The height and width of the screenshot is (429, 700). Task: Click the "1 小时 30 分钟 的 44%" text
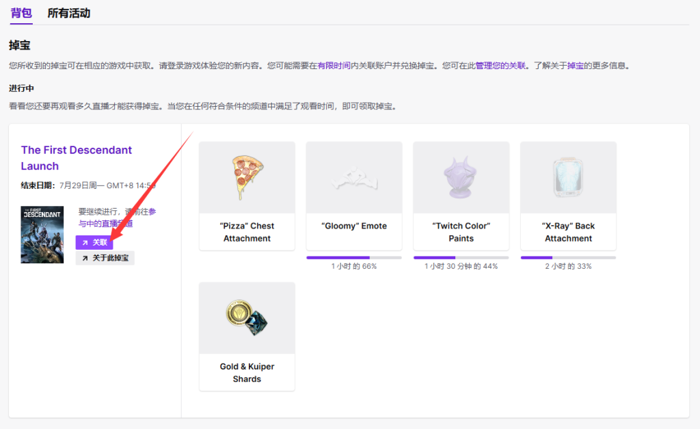tap(461, 266)
